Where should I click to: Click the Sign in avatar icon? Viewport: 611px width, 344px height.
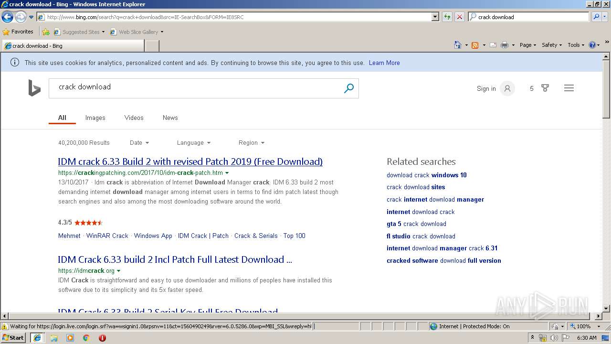coord(507,88)
